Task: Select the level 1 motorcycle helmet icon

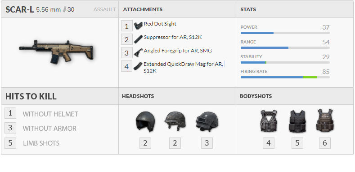Action: pyautogui.click(x=145, y=122)
